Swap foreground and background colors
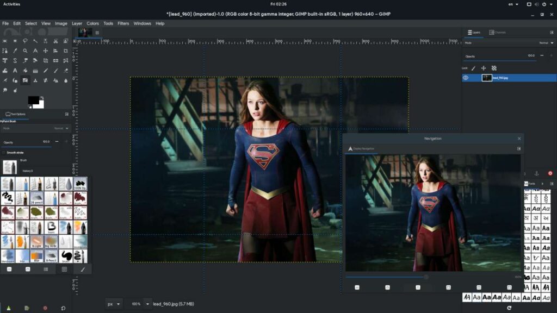Viewport: 557px width, 313px height. (41, 98)
